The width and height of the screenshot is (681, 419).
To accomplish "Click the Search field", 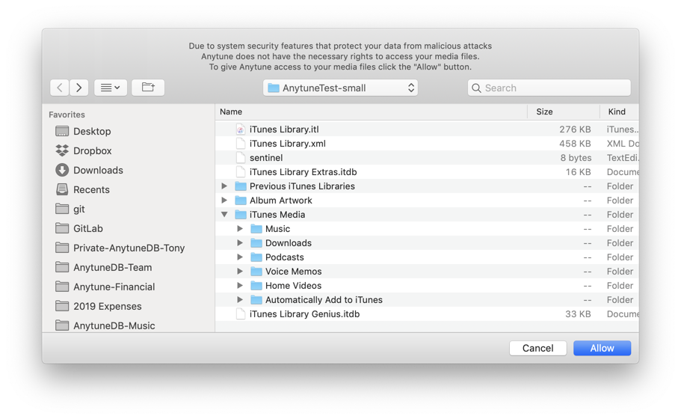I will click(549, 88).
